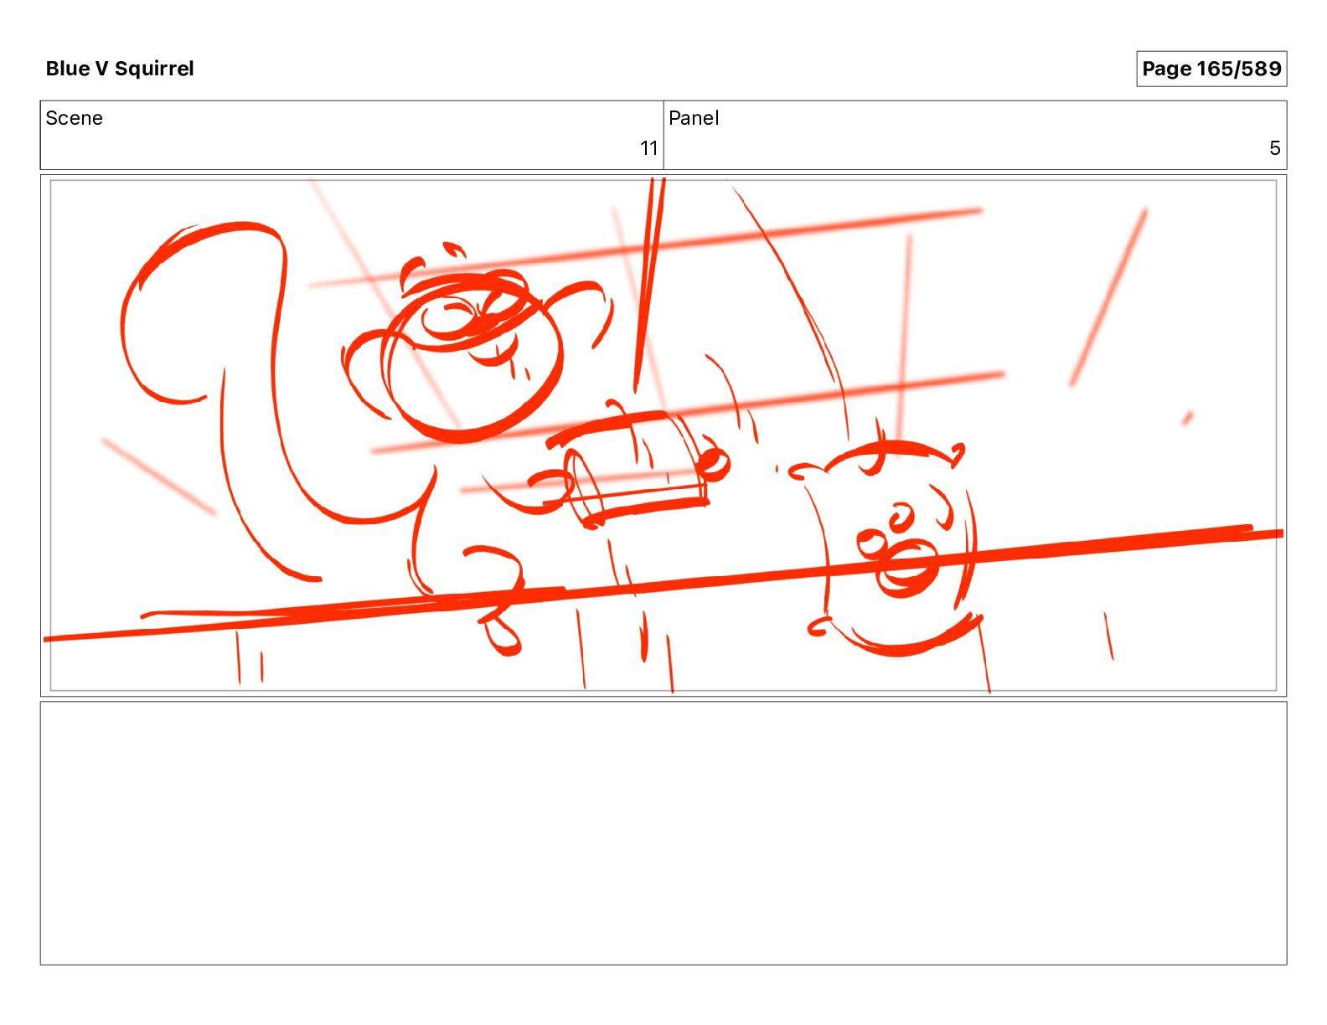Click the 'Page 165/589' page indicator
The width and height of the screenshot is (1327, 1025).
pos(1211,69)
